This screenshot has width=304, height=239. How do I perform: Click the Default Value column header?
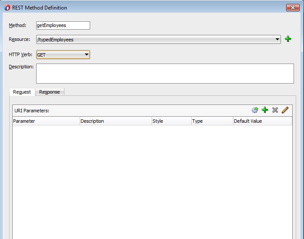click(x=262, y=121)
